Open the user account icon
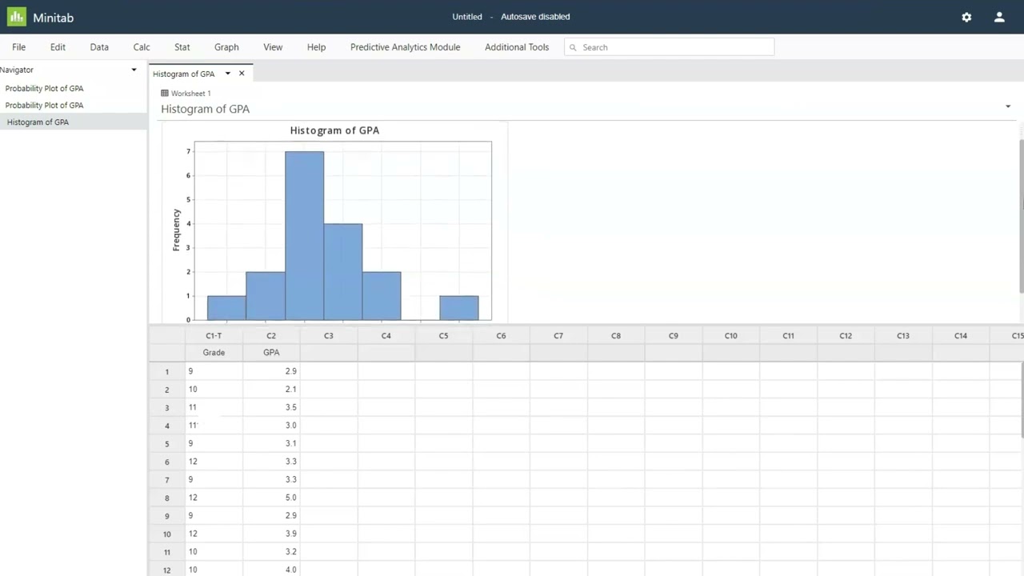Viewport: 1024px width, 576px height. [999, 17]
